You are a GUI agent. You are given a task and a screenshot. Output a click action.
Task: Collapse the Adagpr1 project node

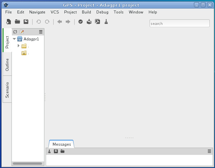pos(14,39)
